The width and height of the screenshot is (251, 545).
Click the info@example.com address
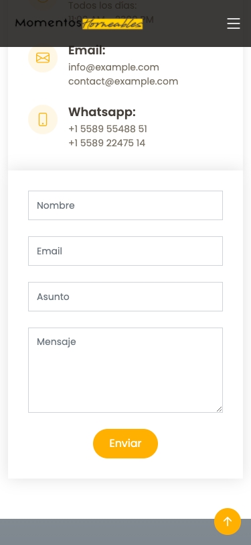point(114,67)
